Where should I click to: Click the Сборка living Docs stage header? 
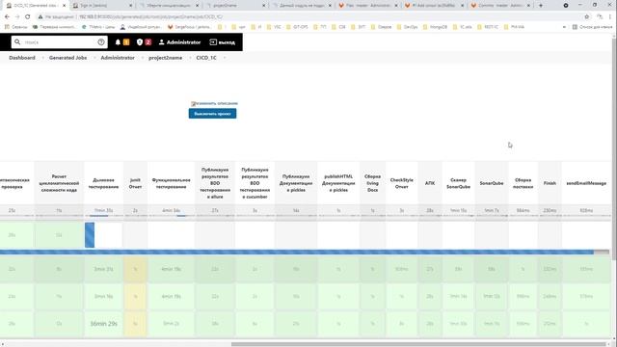[x=373, y=183]
